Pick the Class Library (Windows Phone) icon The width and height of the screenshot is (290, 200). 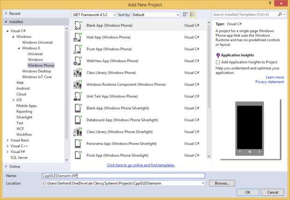click(x=78, y=73)
